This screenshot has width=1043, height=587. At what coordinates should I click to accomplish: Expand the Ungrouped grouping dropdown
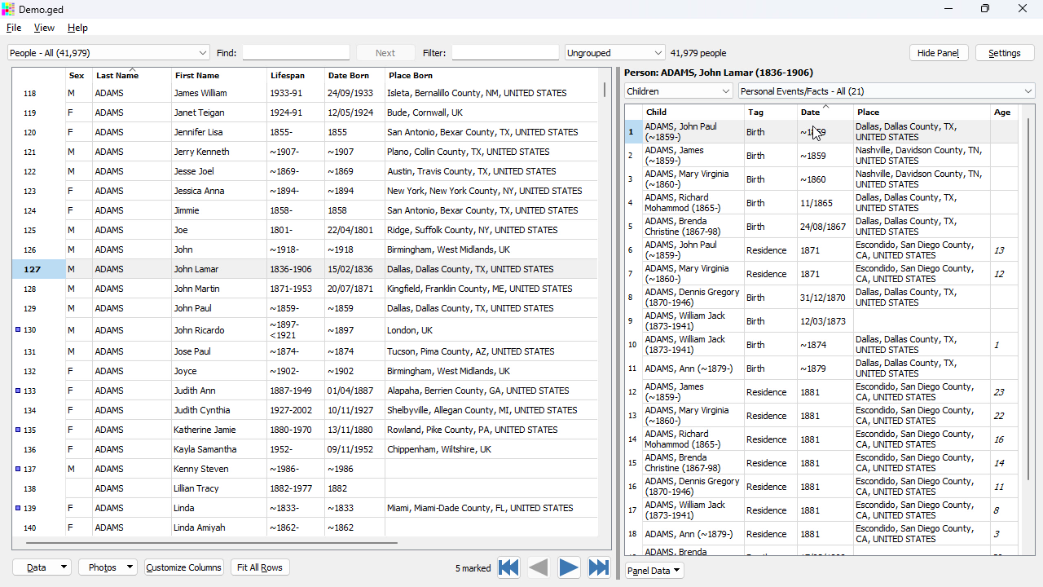[x=614, y=53]
